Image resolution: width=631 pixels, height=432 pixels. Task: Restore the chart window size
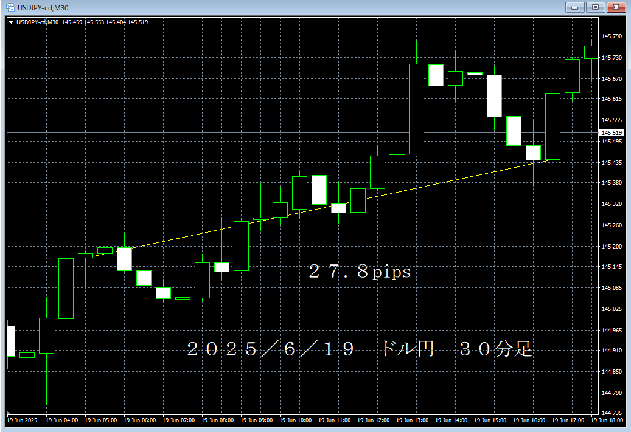[595, 7]
